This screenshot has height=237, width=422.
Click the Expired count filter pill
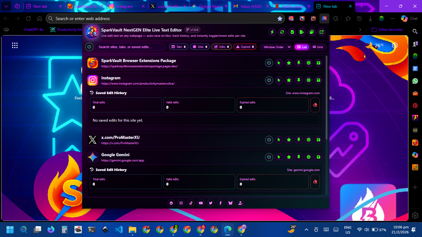(x=245, y=47)
